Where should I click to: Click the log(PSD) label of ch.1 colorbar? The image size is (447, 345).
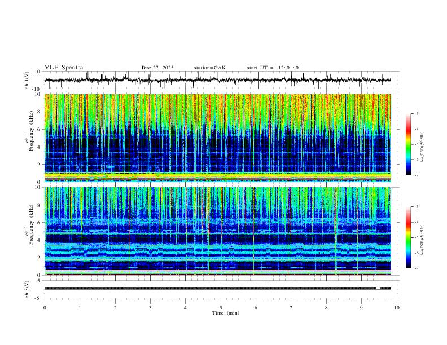pyautogui.click(x=423, y=147)
